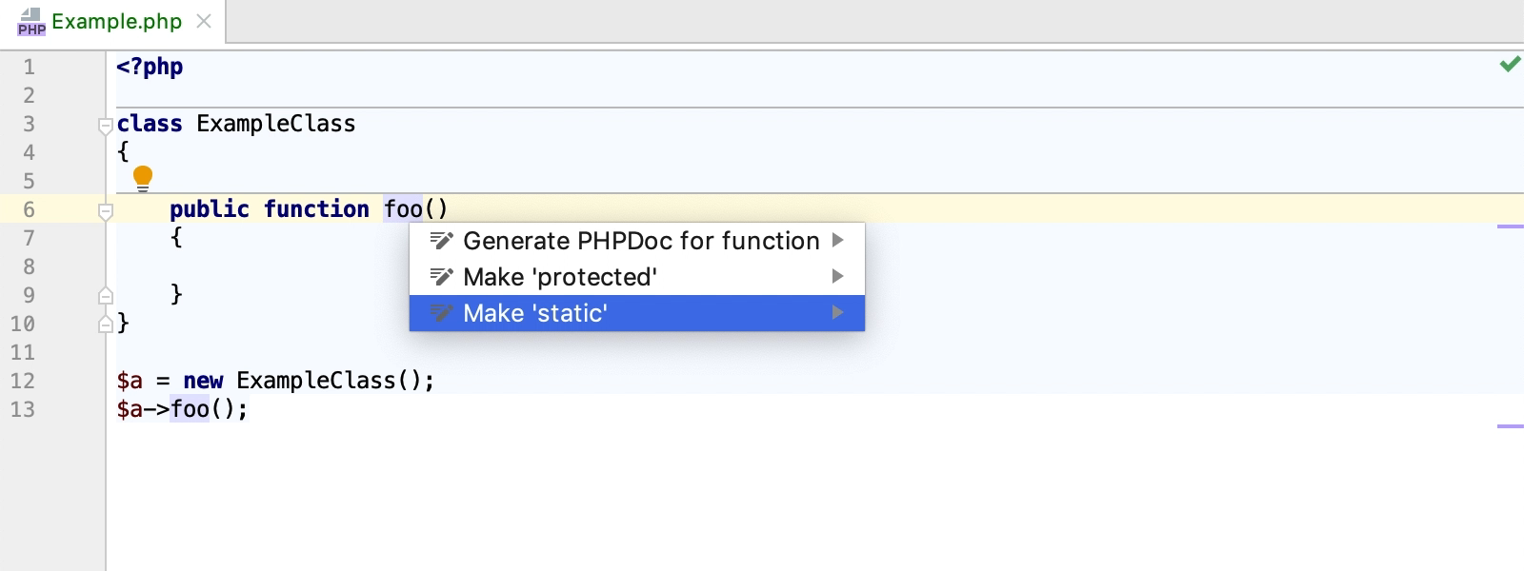Screen dimensions: 1524x571
Task: Click the fold end marker on line 10
Action: (x=106, y=324)
